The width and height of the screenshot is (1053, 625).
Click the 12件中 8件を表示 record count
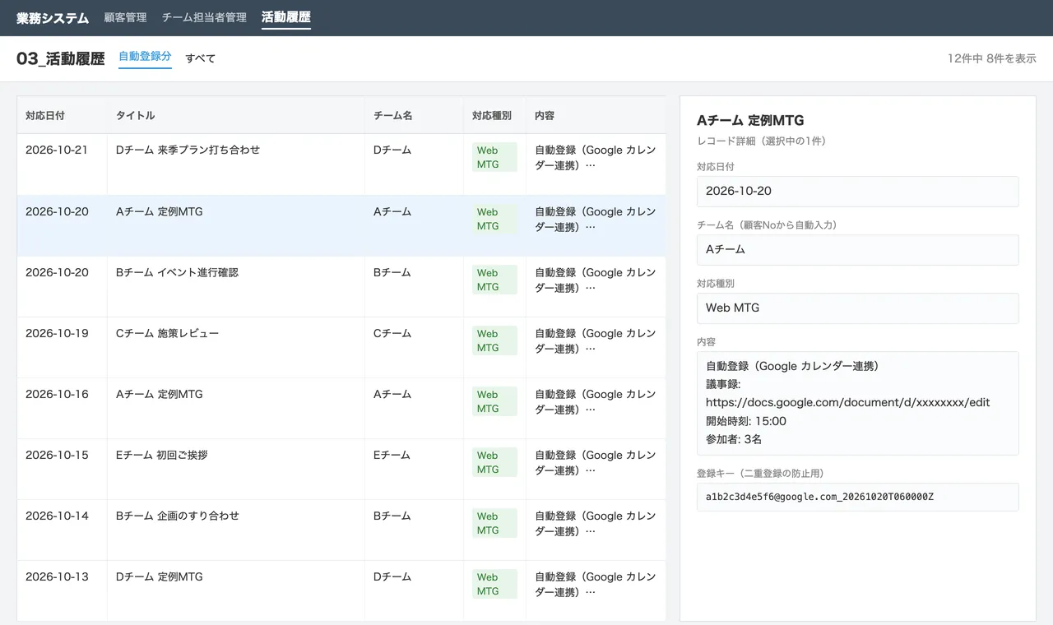991,58
